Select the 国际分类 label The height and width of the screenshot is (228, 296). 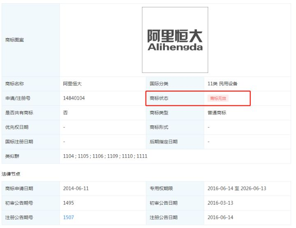[x=159, y=84]
